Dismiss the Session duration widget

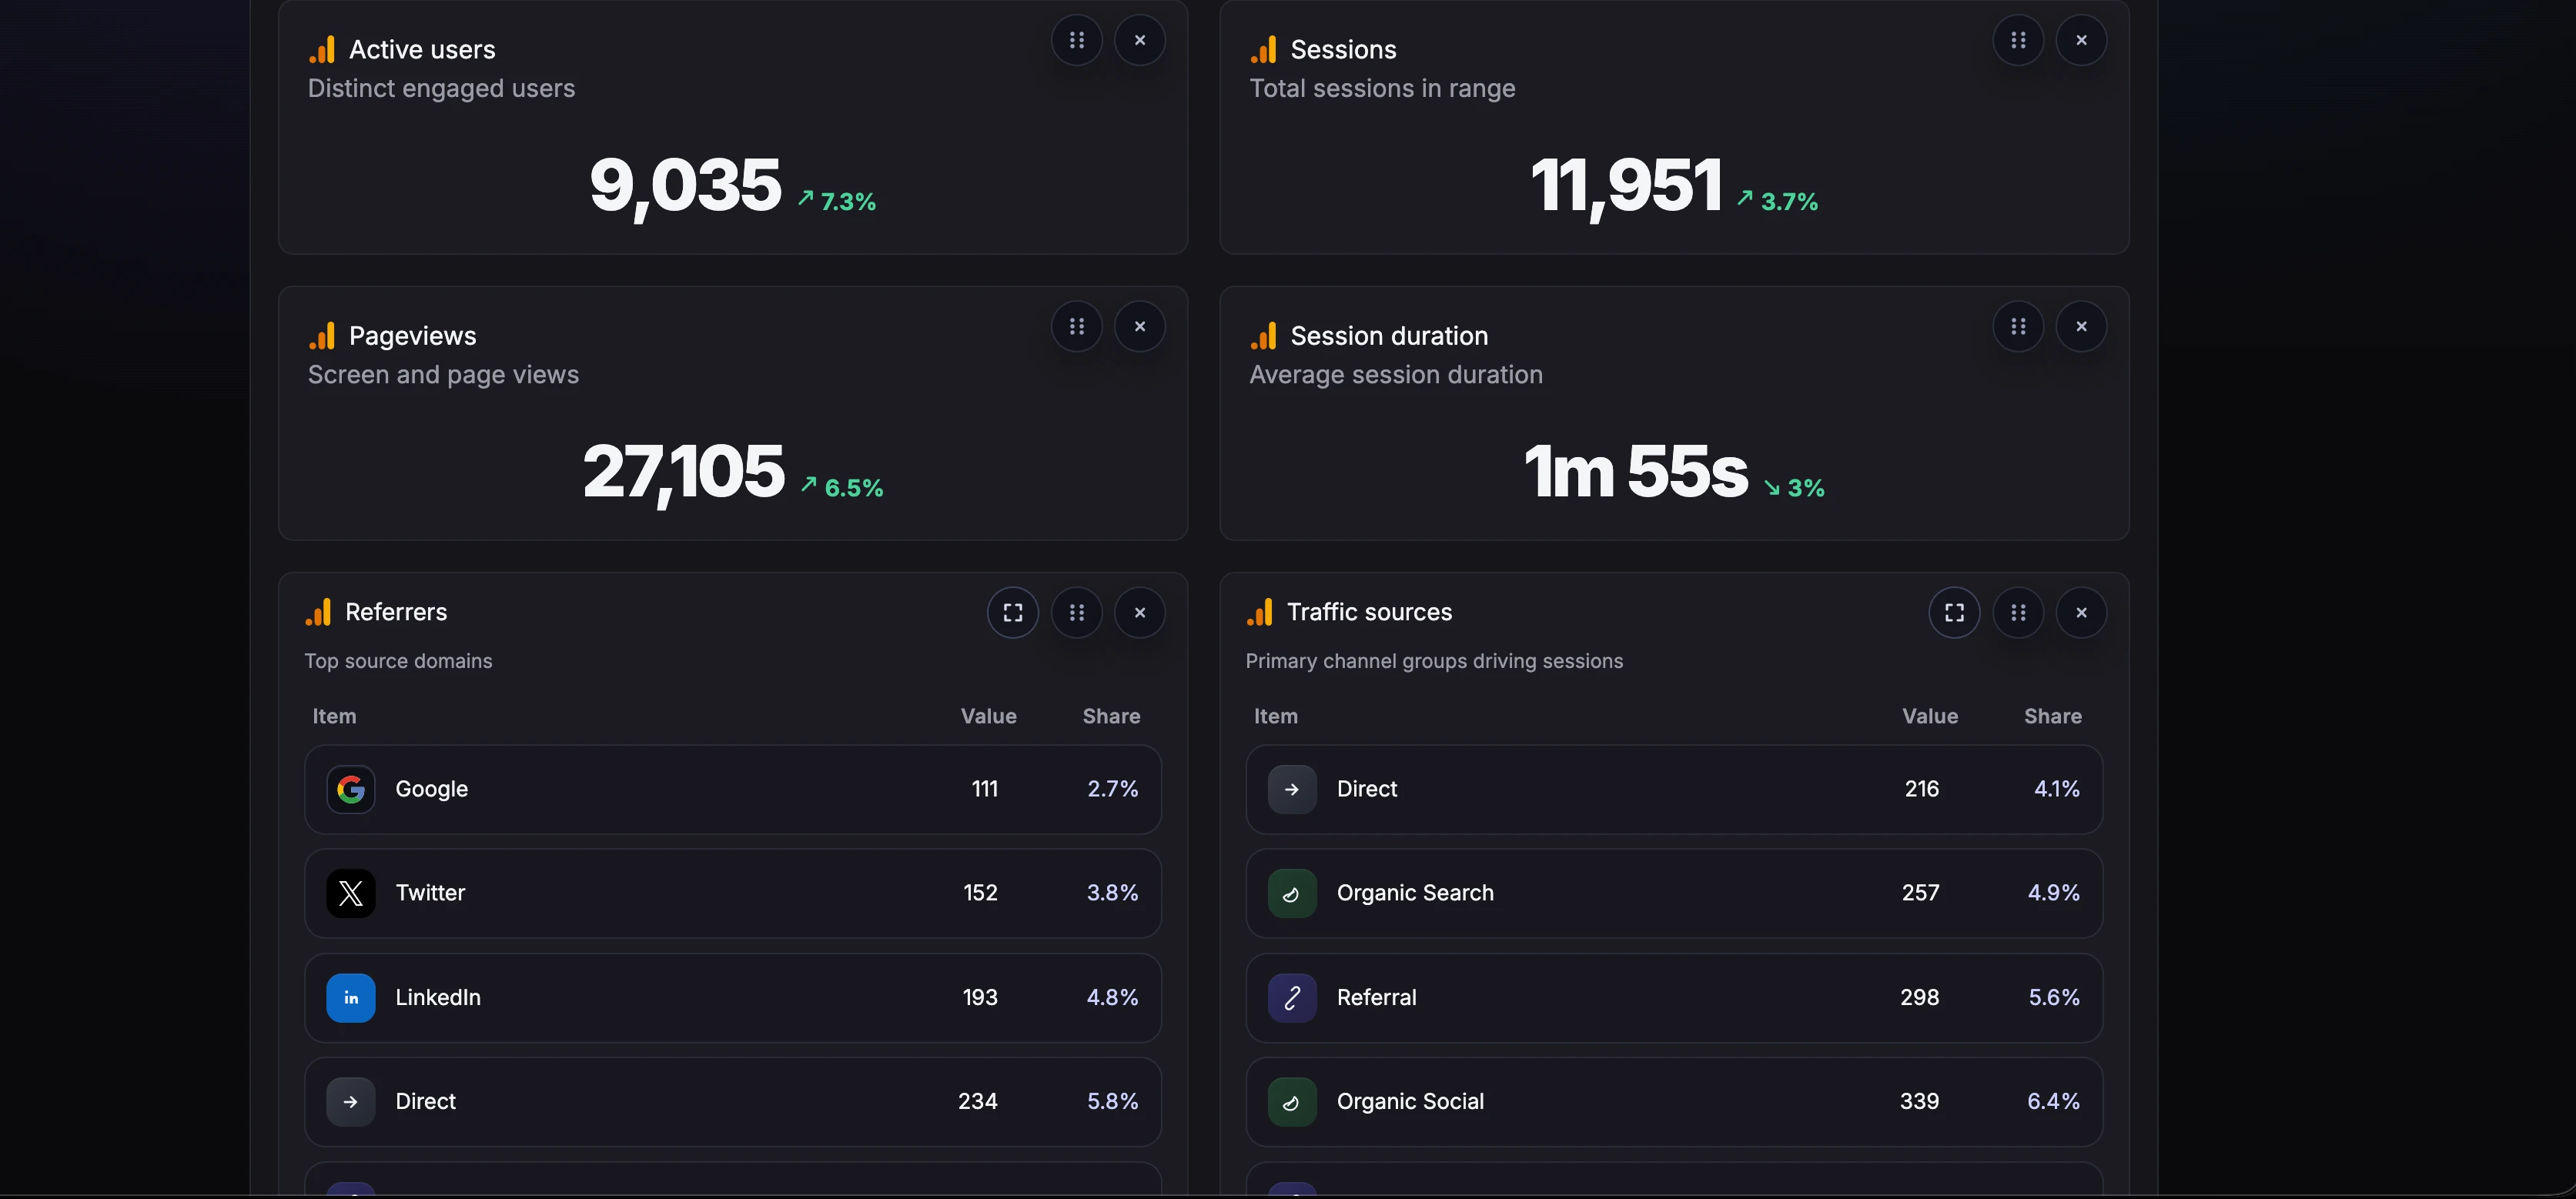coord(2081,326)
